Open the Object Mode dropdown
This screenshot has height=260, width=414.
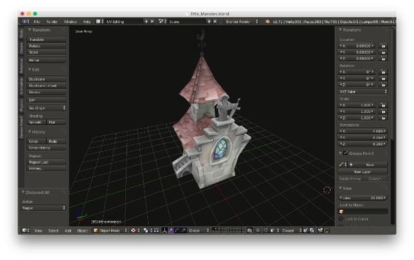click(x=110, y=230)
